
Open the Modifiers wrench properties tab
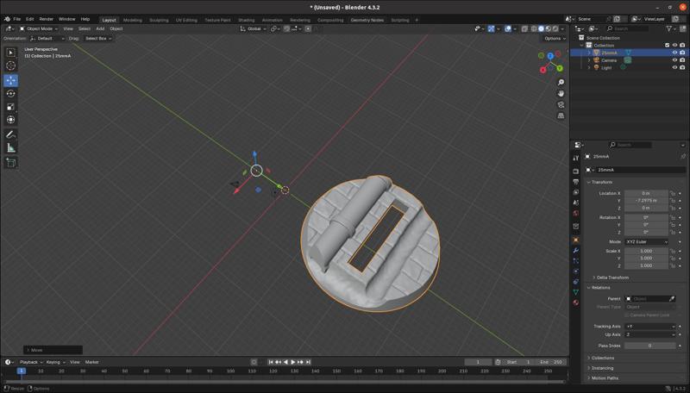point(575,250)
